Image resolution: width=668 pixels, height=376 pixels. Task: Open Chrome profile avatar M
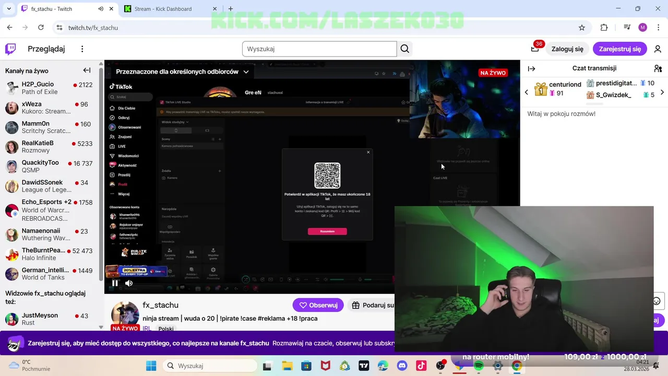pos(642,28)
